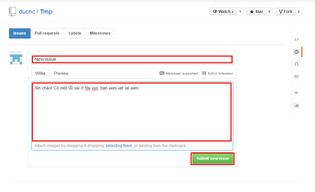This screenshot has height=192, width=315.
Task: Open the Code sidebar icon
Action: pyautogui.click(x=296, y=39)
